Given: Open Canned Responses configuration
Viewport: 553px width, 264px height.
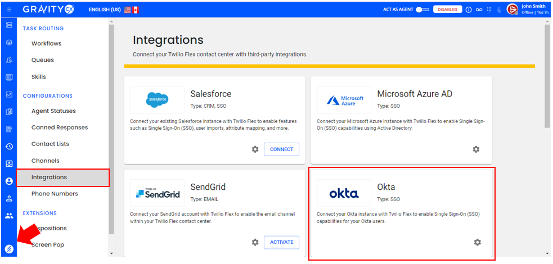Looking at the screenshot, I should click(x=60, y=128).
